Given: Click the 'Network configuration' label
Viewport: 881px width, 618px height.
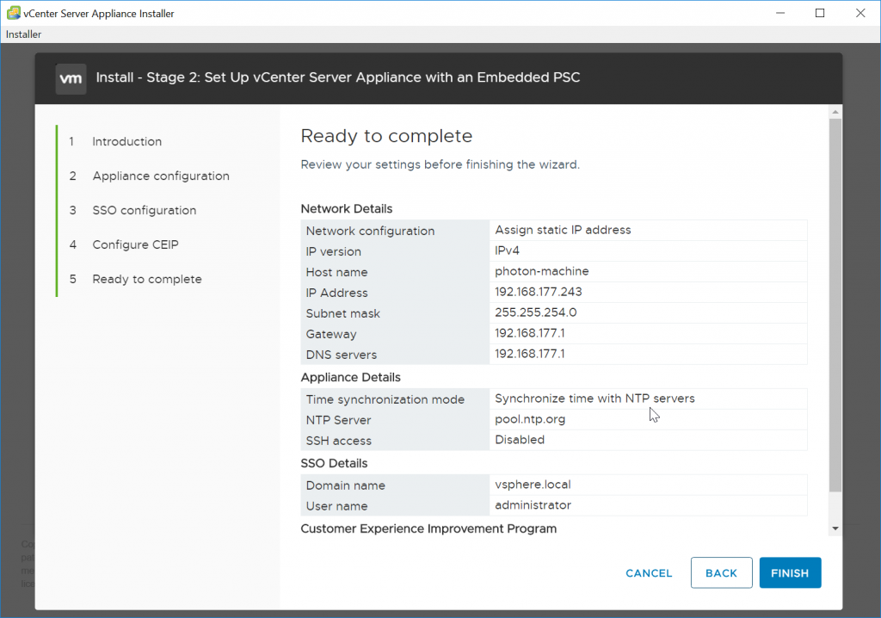Looking at the screenshot, I should pos(370,231).
